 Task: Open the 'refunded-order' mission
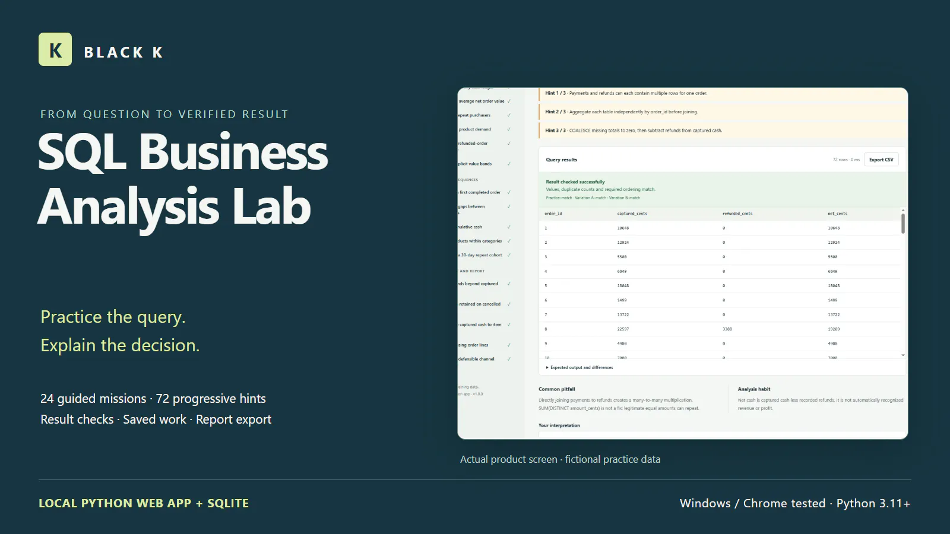473,144
